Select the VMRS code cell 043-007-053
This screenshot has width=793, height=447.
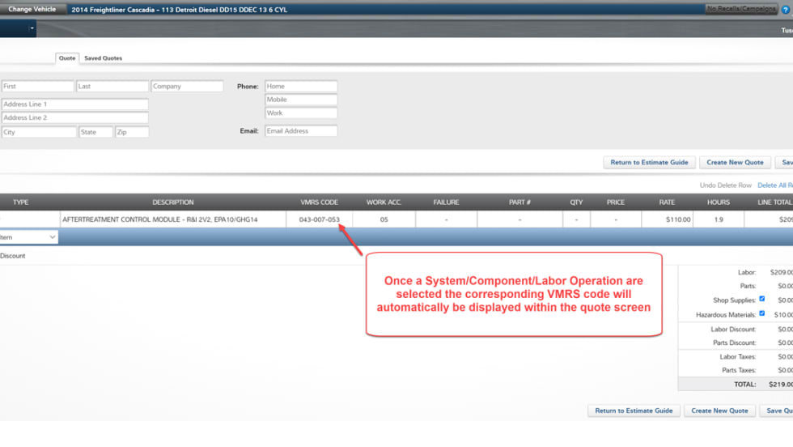pyautogui.click(x=319, y=219)
